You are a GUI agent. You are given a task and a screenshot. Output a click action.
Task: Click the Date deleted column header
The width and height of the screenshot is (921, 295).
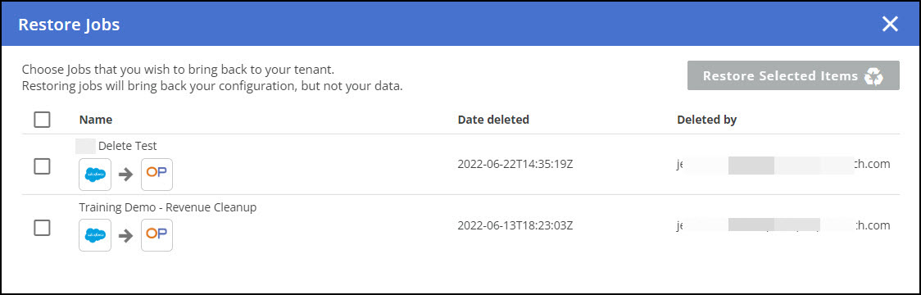point(493,120)
